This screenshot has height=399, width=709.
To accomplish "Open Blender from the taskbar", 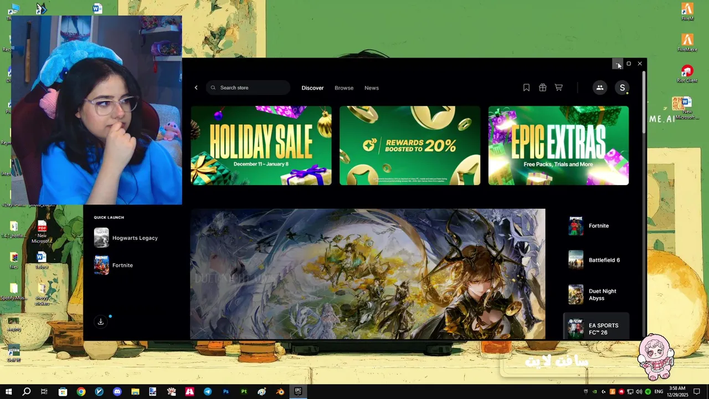I will tap(280, 391).
